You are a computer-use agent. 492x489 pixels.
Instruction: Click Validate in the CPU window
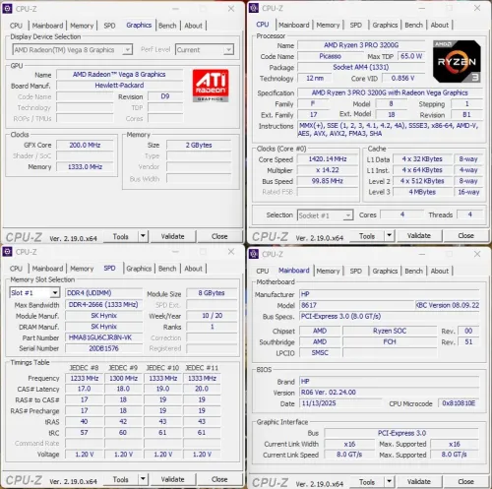[x=419, y=235]
